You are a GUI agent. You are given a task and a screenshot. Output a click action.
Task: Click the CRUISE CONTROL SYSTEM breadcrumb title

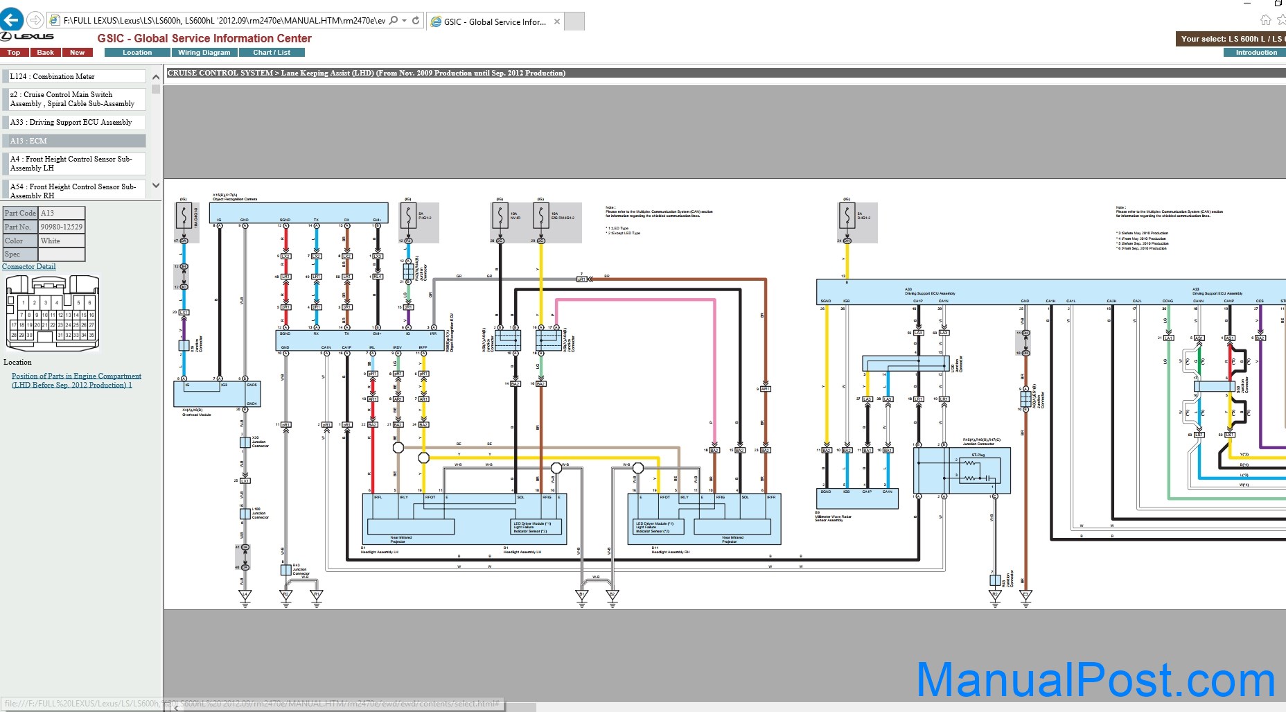click(x=367, y=73)
